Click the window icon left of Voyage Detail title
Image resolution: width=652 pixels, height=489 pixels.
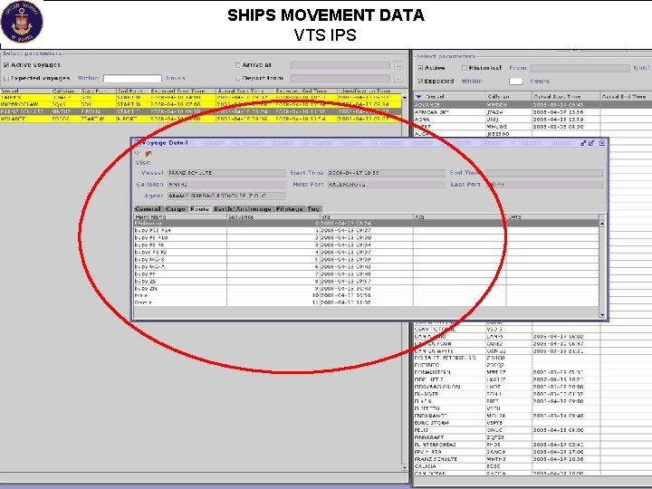[x=137, y=143]
